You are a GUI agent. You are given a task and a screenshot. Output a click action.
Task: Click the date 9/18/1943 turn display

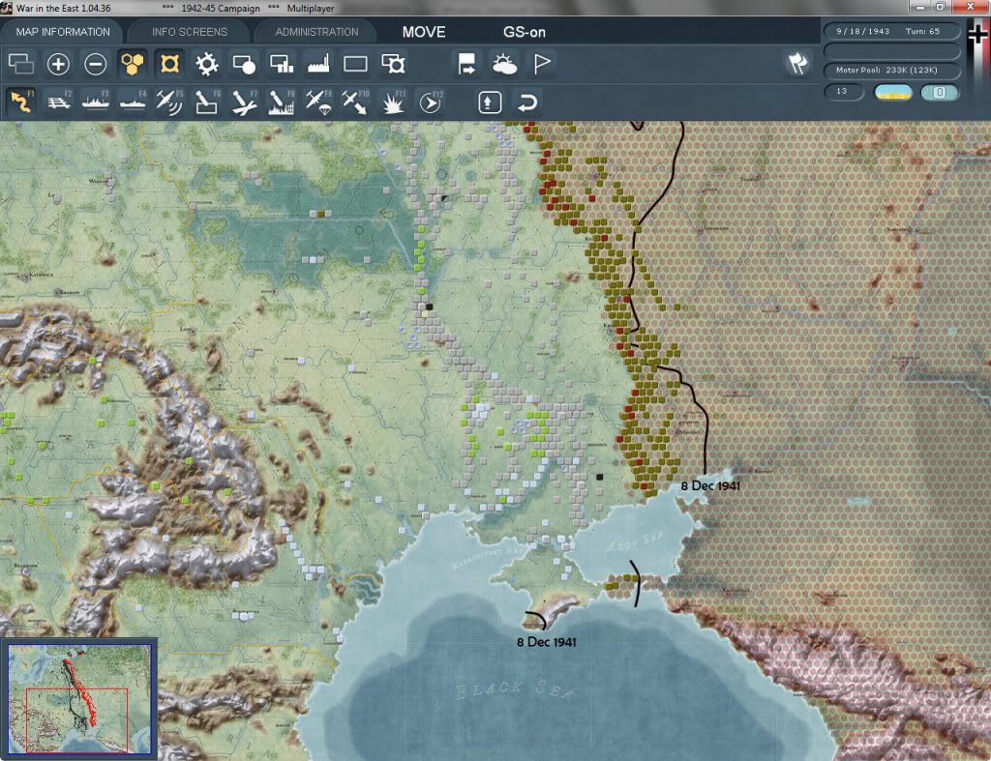point(891,31)
